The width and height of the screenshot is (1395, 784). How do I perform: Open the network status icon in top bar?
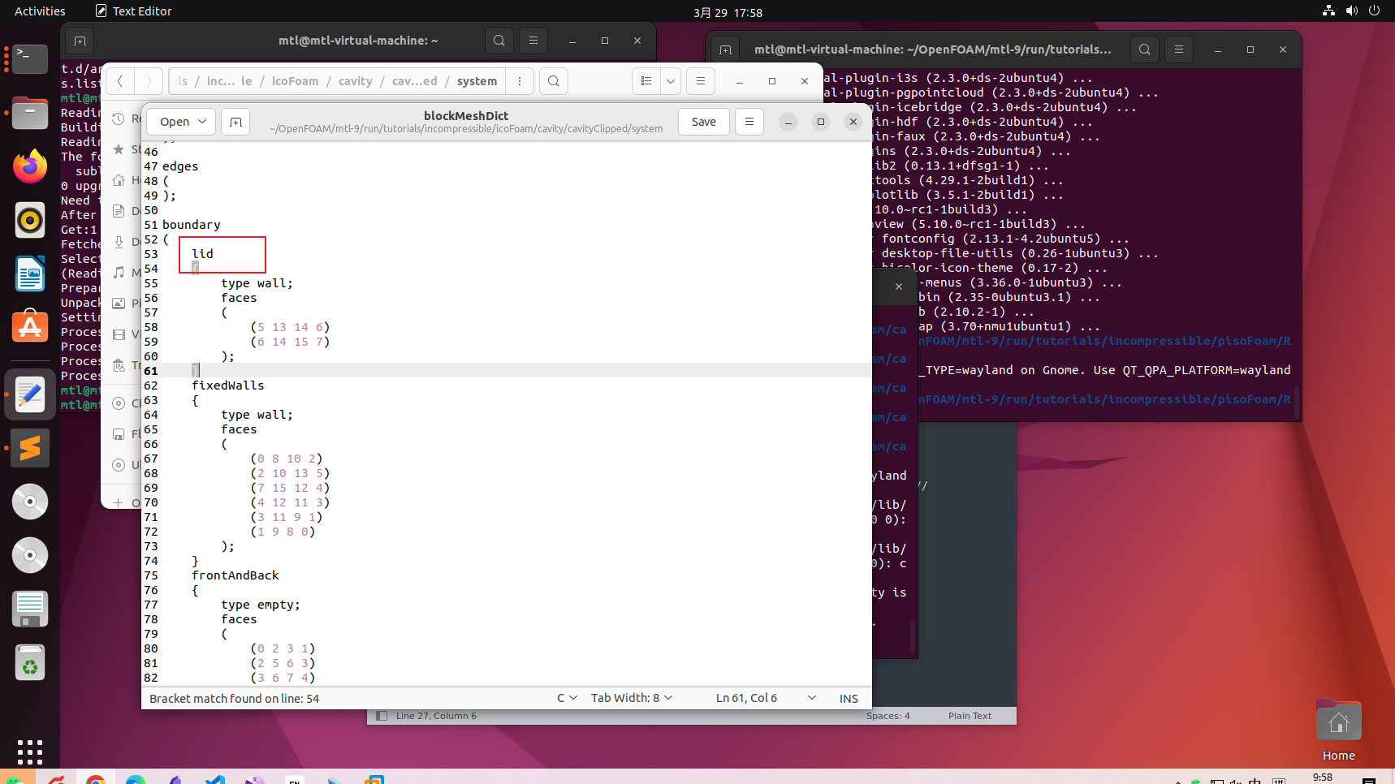pyautogui.click(x=1328, y=11)
